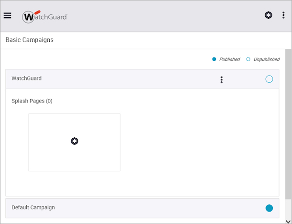Toggle WatchGuard campaign unpublished status circle
This screenshot has height=224, width=292.
pyautogui.click(x=269, y=79)
